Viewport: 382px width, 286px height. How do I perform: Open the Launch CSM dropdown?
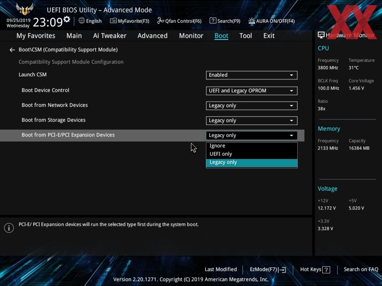[251, 75]
